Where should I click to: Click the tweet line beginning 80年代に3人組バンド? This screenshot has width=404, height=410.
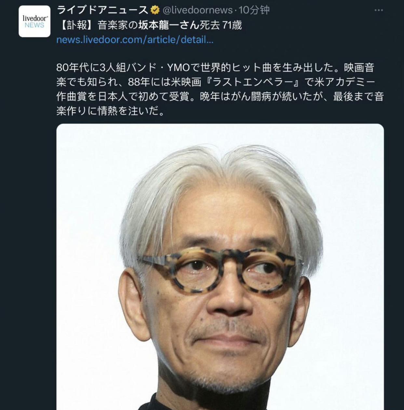[215, 68]
